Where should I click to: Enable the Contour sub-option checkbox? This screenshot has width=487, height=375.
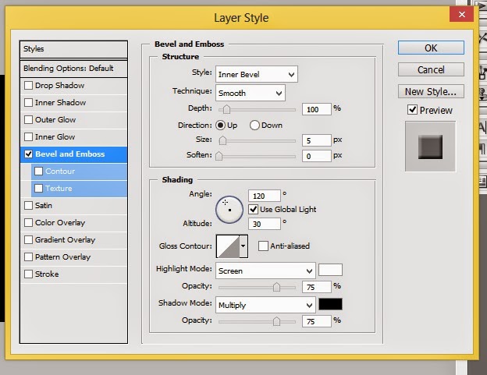point(38,172)
